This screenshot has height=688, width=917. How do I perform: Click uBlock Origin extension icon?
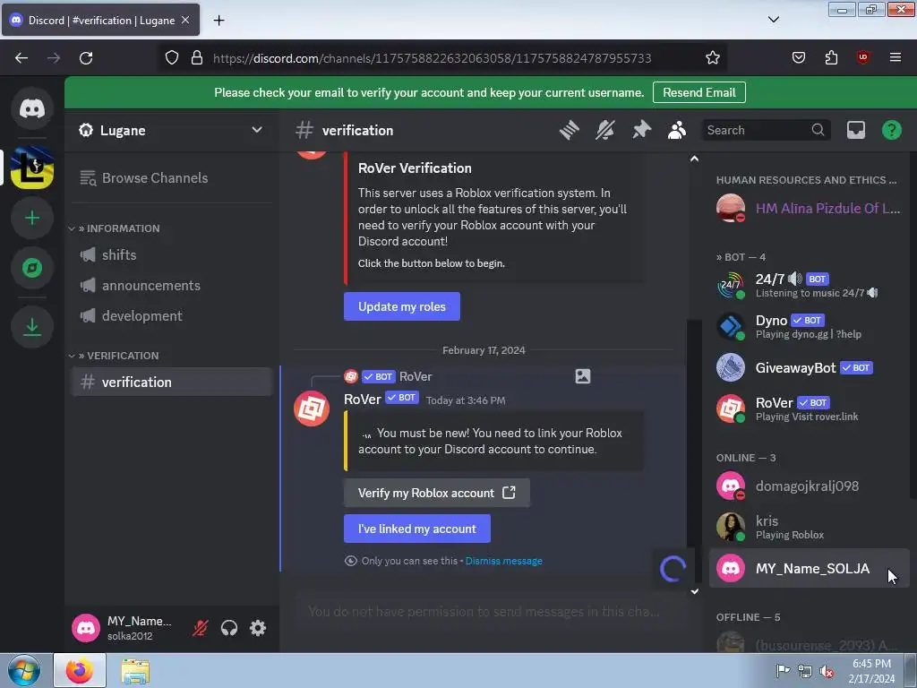click(862, 57)
